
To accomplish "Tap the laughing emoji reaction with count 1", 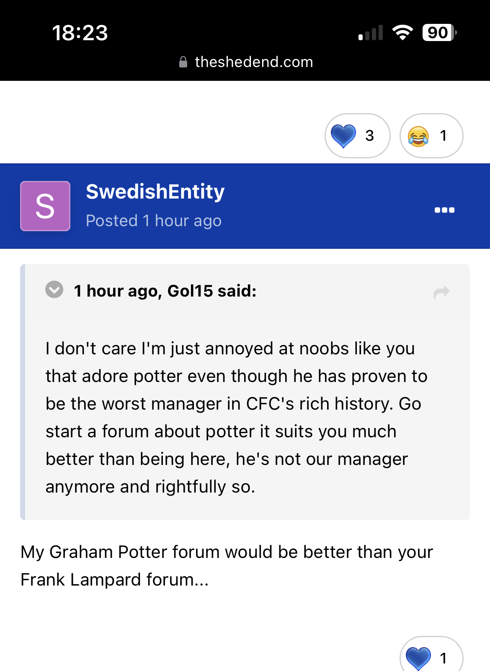I will click(x=431, y=136).
